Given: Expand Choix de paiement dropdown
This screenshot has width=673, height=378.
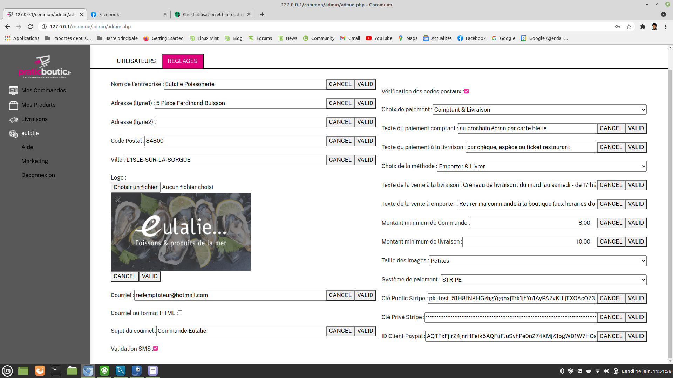Looking at the screenshot, I should (x=539, y=110).
